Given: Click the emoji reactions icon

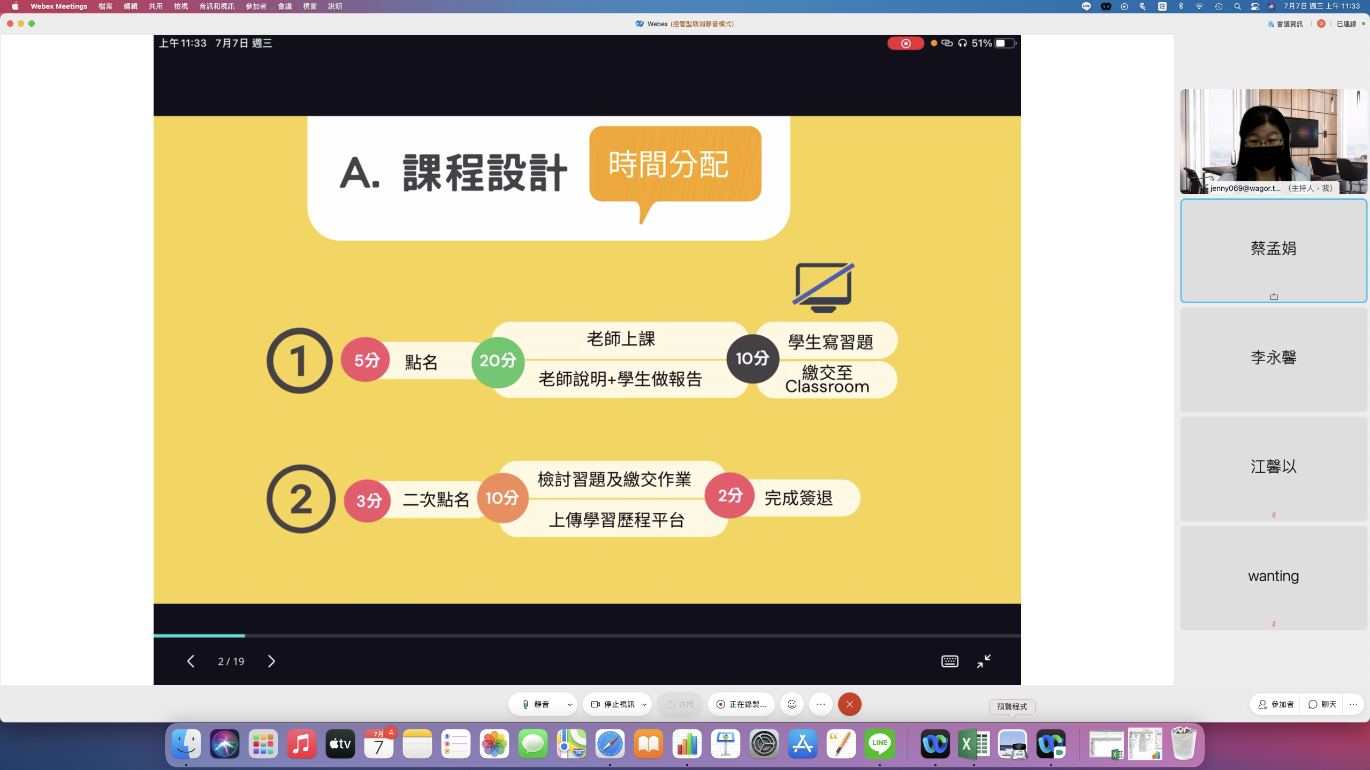Looking at the screenshot, I should click(792, 704).
